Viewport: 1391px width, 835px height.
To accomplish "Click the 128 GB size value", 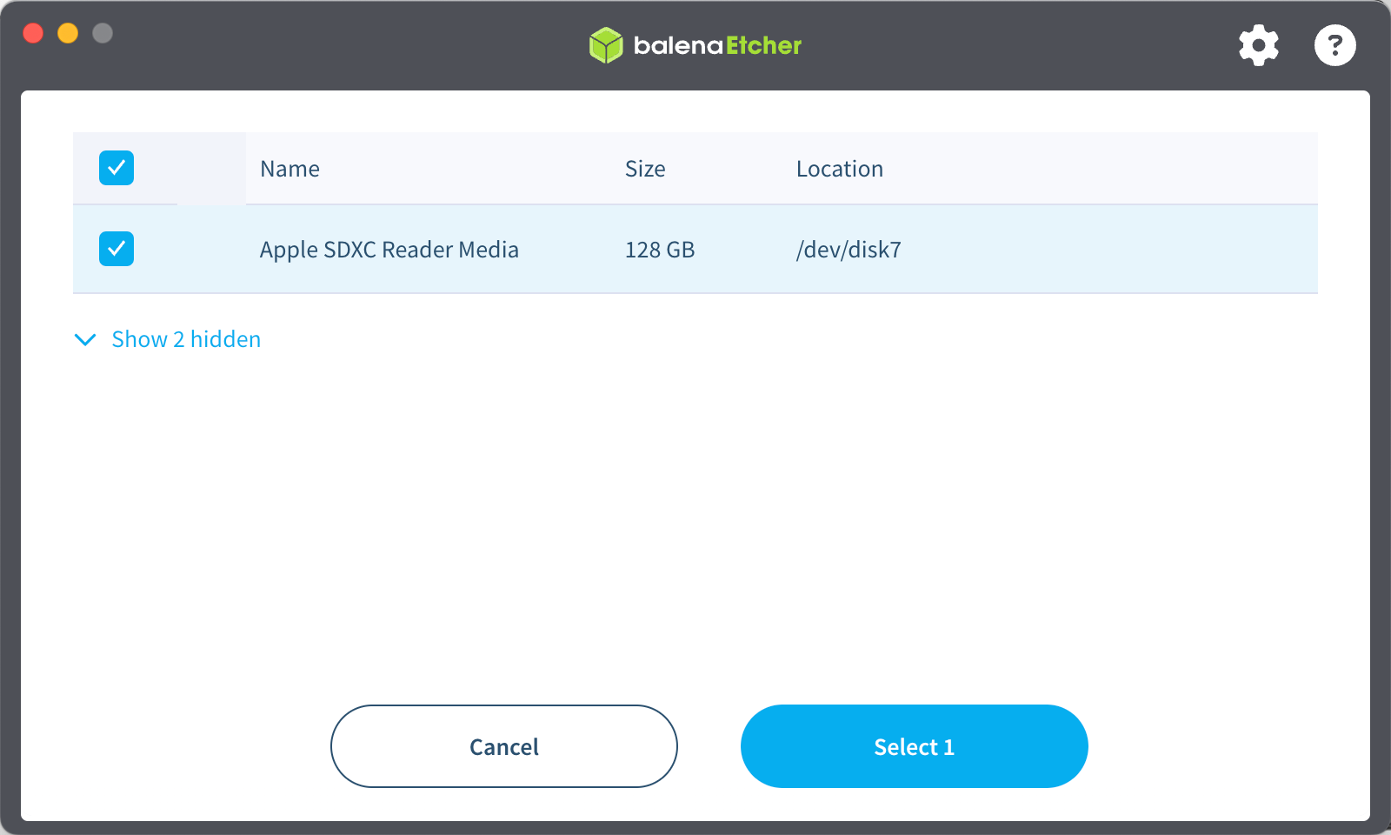I will tap(660, 250).
